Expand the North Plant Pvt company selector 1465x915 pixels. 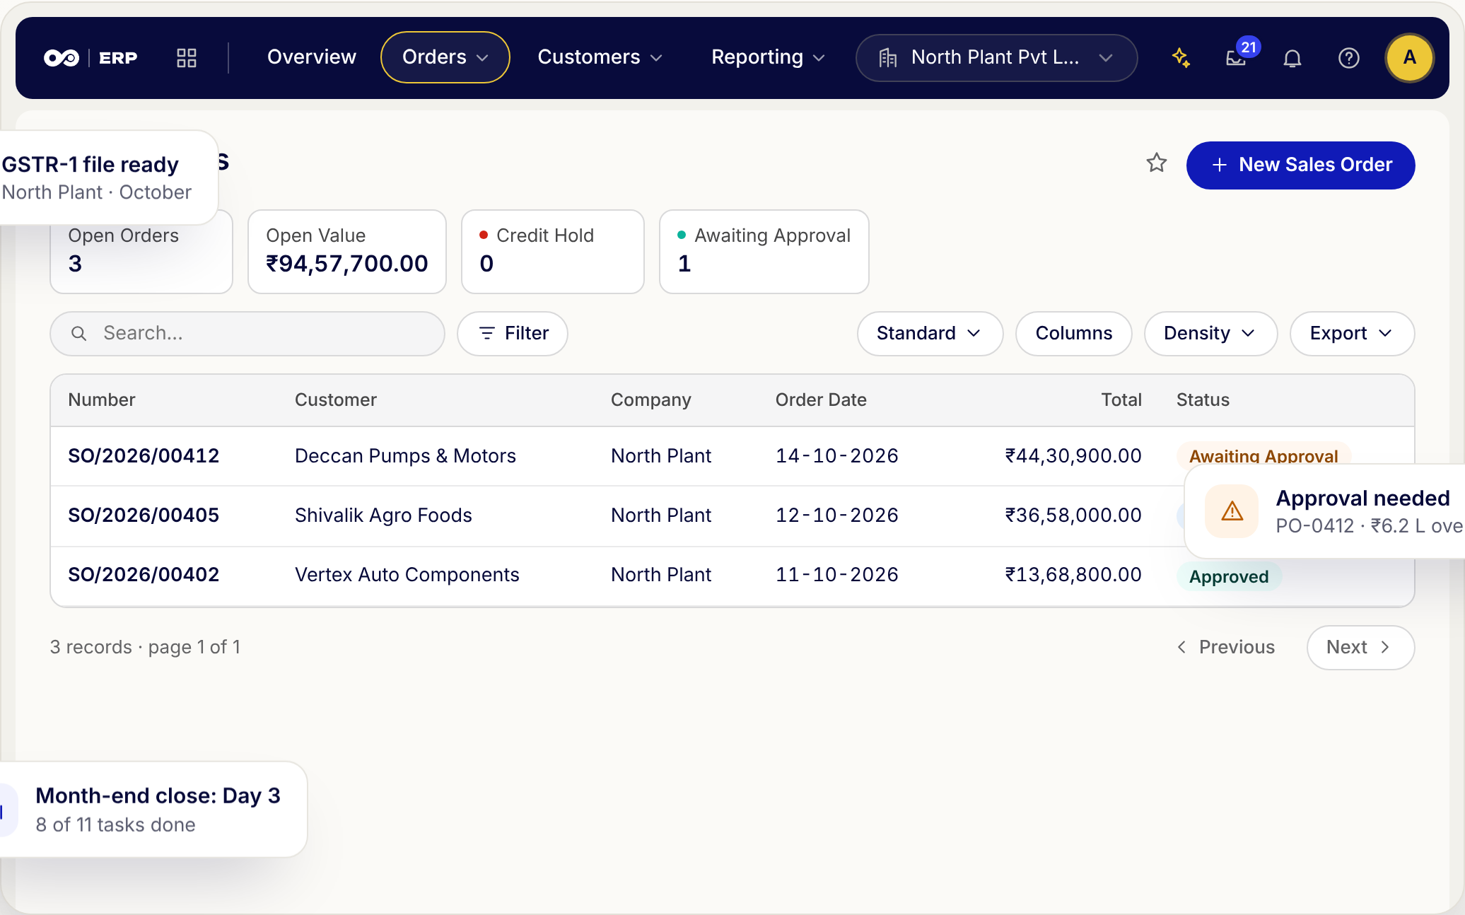pos(996,58)
